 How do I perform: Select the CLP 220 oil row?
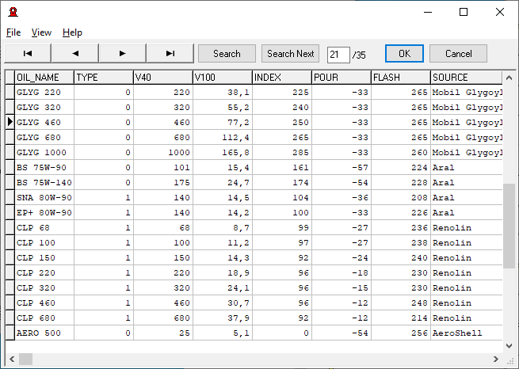pyautogui.click(x=45, y=272)
